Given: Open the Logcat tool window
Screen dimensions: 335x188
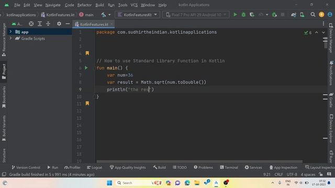Looking at the screenshot, I should [x=94, y=168].
